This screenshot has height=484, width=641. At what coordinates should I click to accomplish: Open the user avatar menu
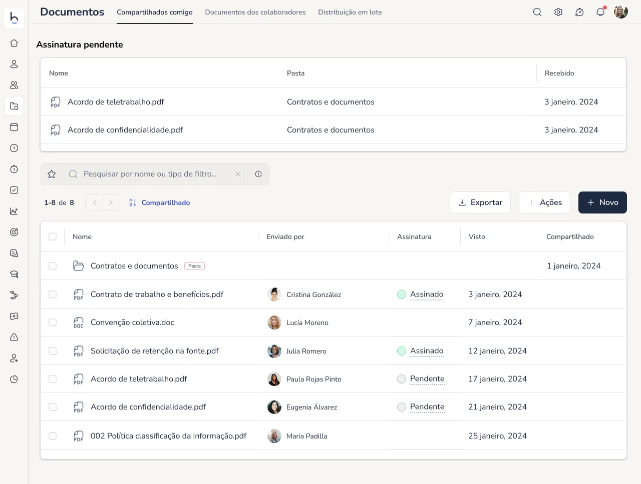pyautogui.click(x=621, y=12)
